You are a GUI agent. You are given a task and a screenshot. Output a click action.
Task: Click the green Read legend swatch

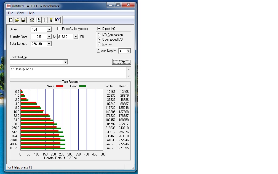point(83,86)
